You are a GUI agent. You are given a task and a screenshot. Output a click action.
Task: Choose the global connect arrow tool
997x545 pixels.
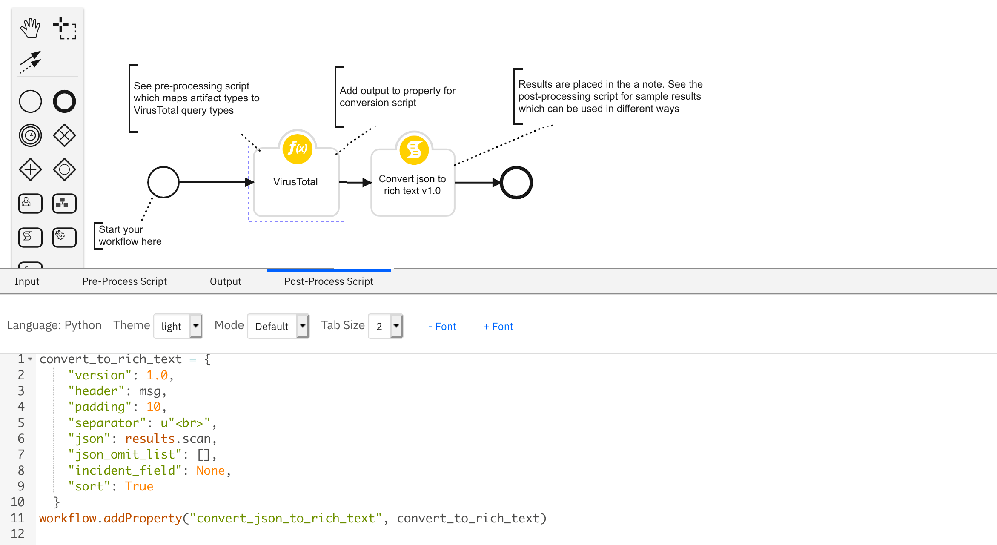point(30,62)
